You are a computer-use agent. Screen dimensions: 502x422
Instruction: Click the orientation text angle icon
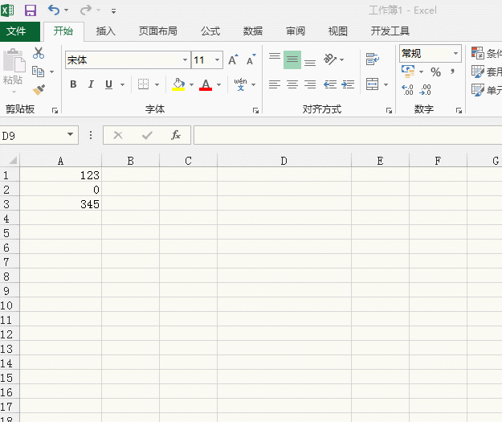tap(330, 59)
